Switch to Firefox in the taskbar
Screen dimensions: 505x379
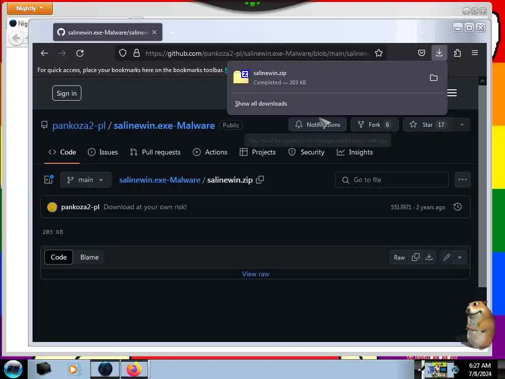click(134, 369)
